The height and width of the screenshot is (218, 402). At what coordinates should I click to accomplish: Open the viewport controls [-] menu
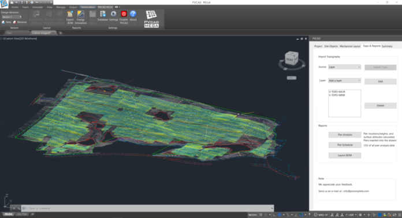(2, 39)
